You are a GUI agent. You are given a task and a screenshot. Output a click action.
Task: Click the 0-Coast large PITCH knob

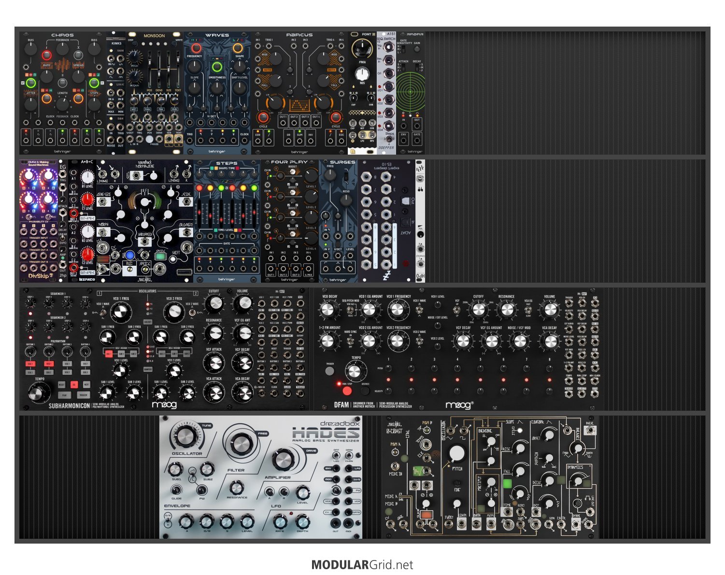456,454
